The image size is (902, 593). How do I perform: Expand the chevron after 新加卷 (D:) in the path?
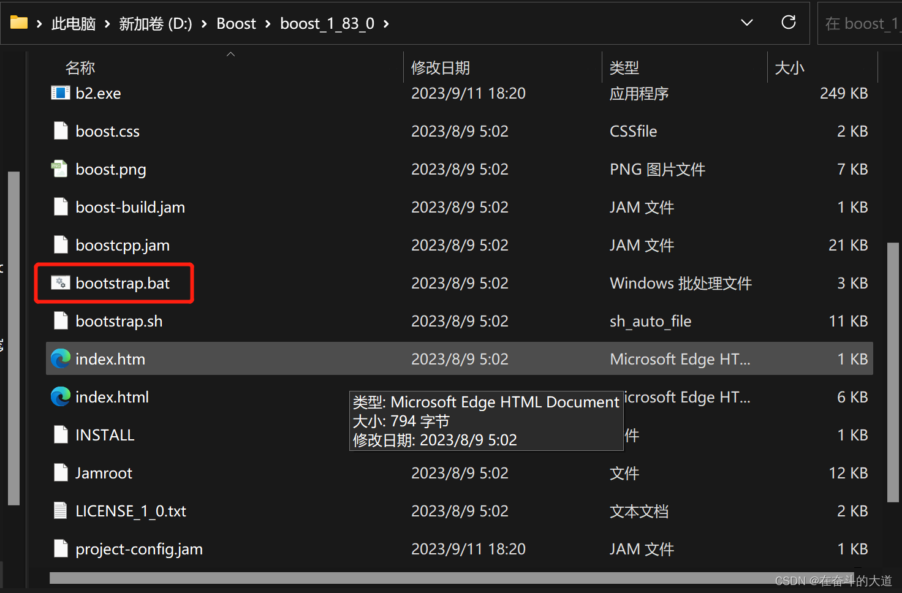click(x=204, y=24)
